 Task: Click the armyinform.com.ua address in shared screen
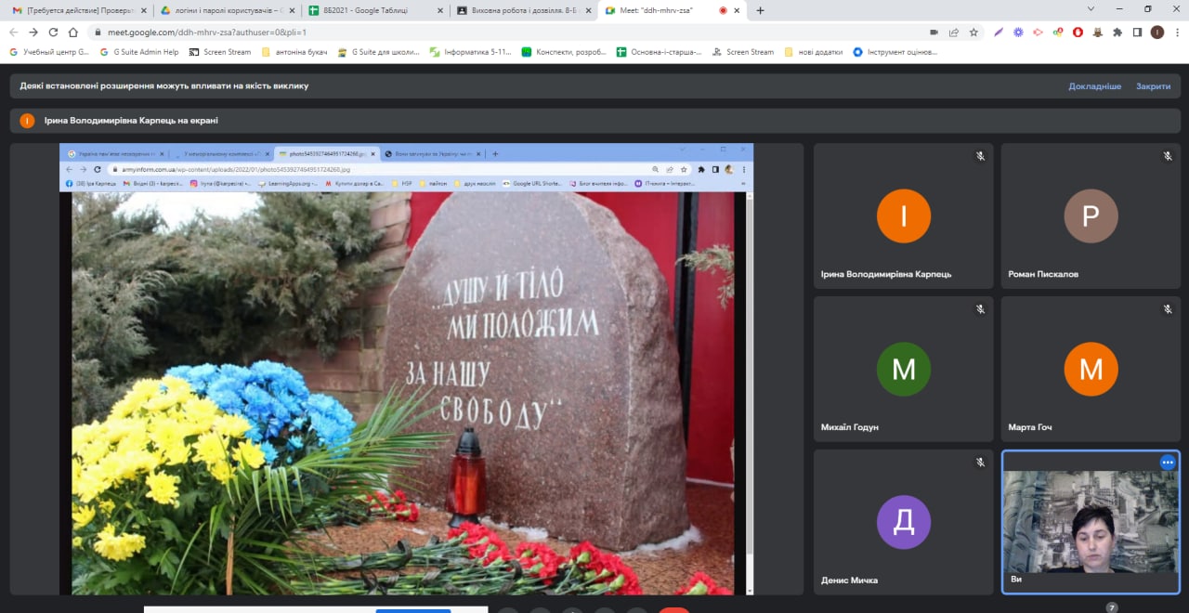(237, 170)
